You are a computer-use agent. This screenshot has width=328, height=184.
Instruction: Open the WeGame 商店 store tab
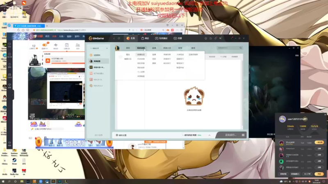tap(145, 38)
